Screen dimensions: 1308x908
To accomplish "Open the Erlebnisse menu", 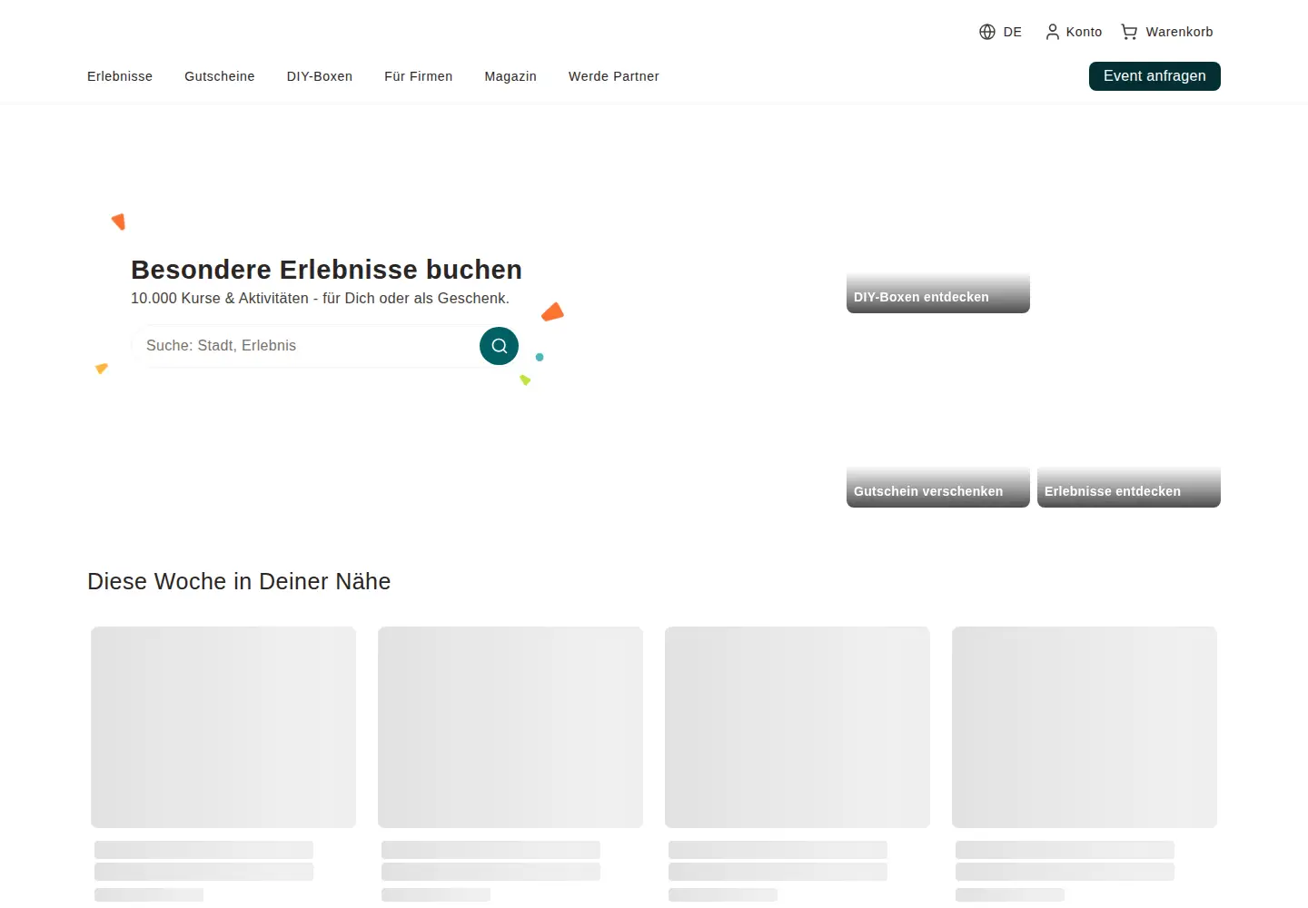I will pos(120,76).
